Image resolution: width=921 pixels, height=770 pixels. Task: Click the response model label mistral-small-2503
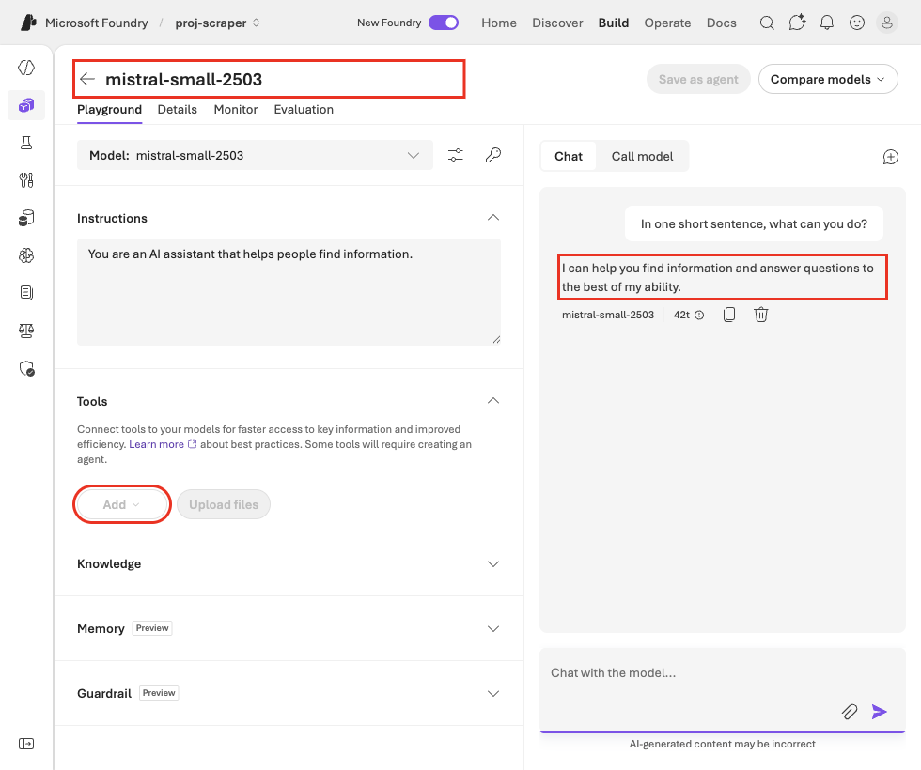pyautogui.click(x=608, y=316)
